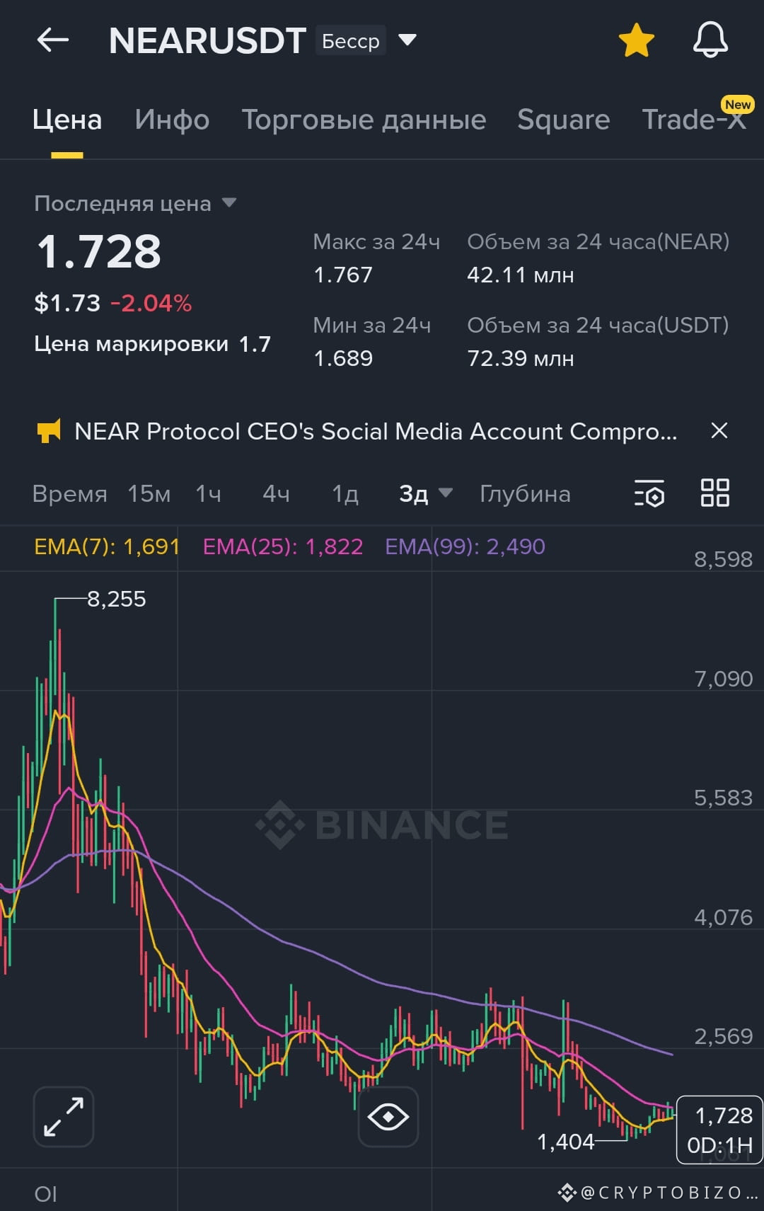Click the NEAR 24h volume 42.11 млн
The image size is (764, 1211).
[x=521, y=275]
